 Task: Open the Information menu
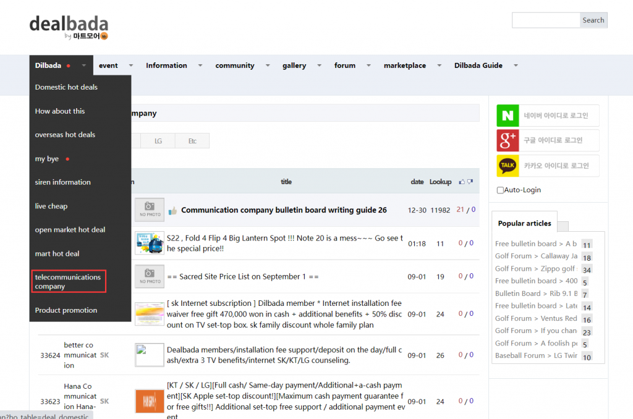pyautogui.click(x=166, y=66)
